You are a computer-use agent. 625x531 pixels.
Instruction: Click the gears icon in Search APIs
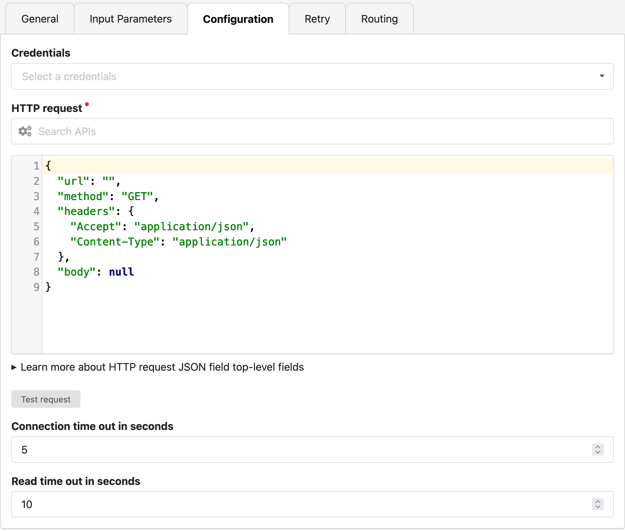click(x=25, y=132)
